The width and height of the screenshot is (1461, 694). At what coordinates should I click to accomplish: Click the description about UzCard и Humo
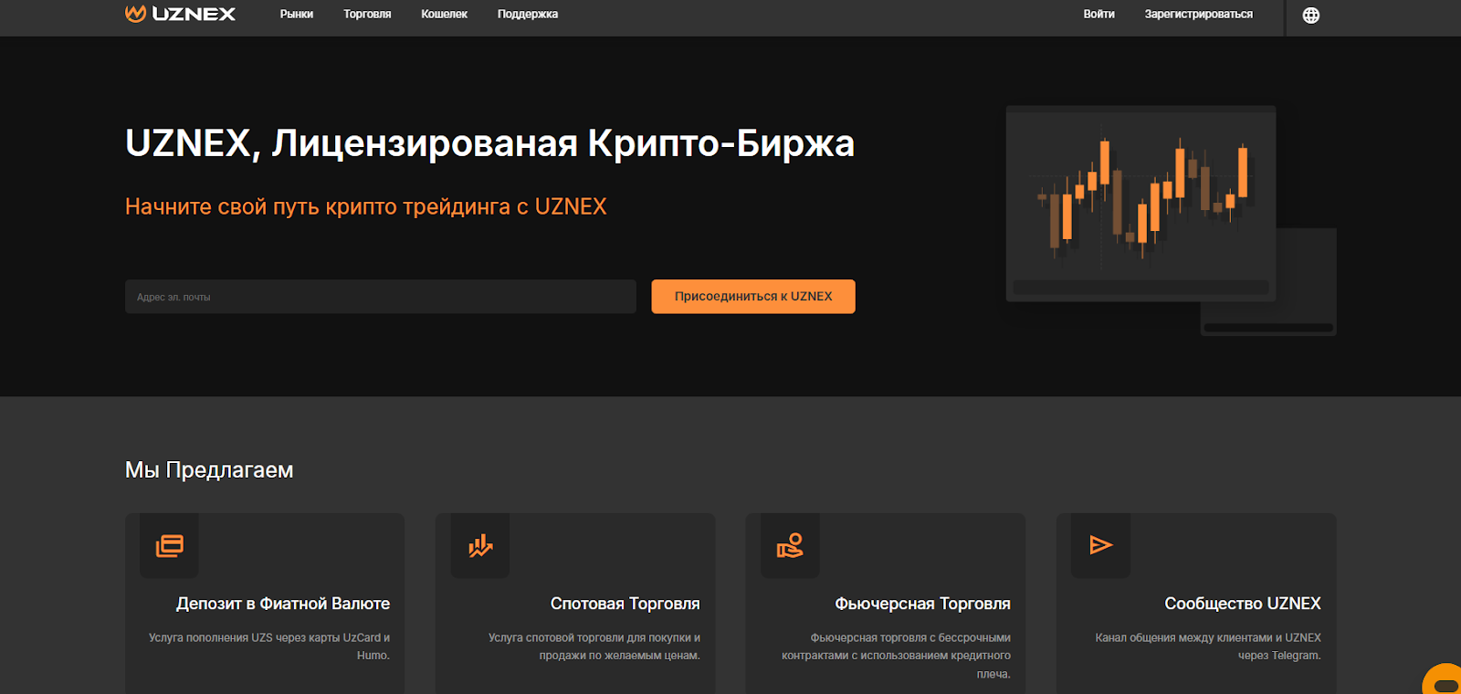point(269,647)
